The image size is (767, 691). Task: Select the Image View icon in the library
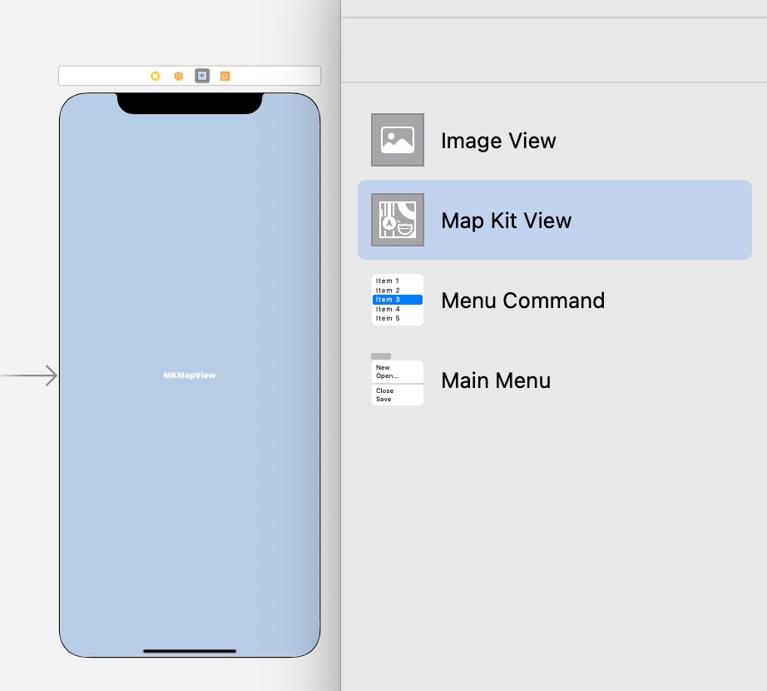point(397,140)
